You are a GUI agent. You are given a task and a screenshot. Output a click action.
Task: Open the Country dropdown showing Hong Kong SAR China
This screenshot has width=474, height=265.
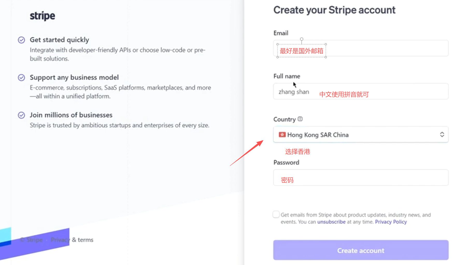pyautogui.click(x=361, y=135)
